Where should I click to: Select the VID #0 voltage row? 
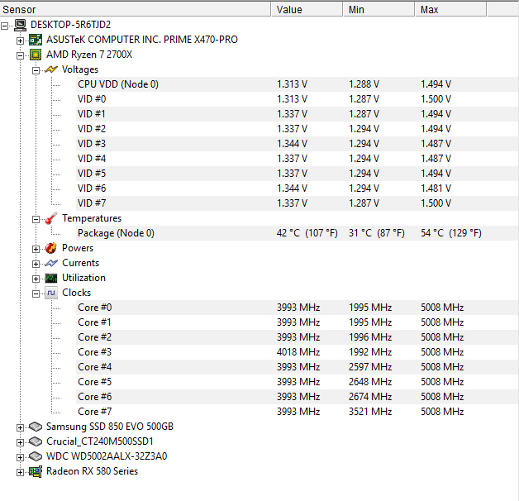pos(298,99)
